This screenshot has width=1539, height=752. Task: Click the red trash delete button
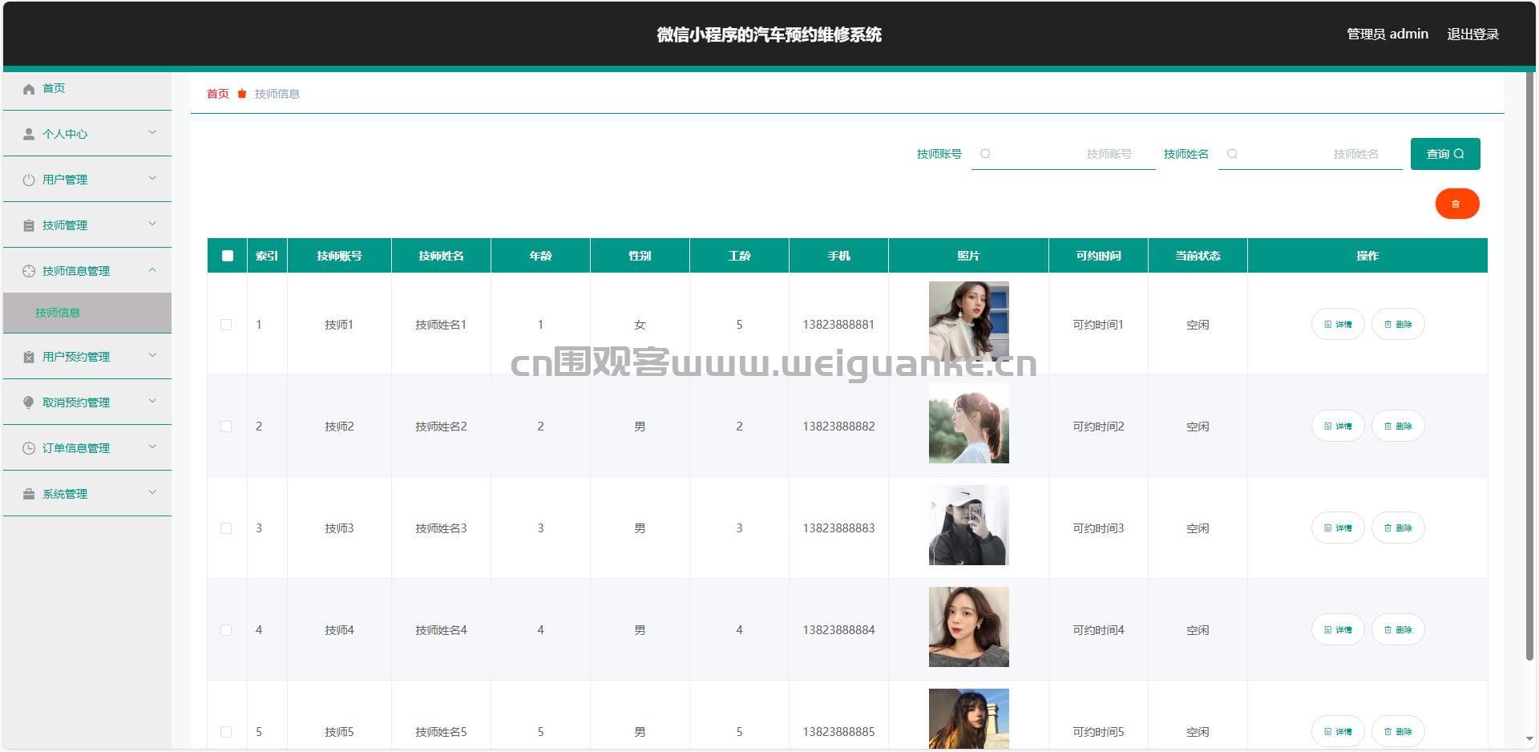1456,204
